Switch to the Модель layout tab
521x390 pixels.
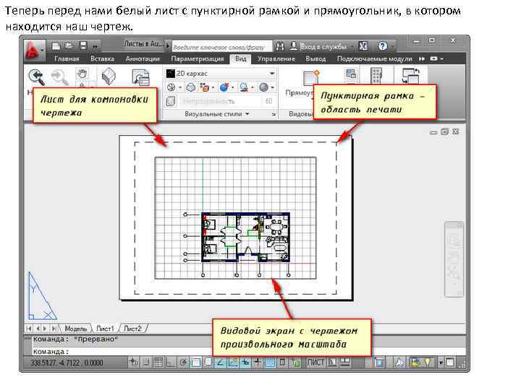(75, 329)
